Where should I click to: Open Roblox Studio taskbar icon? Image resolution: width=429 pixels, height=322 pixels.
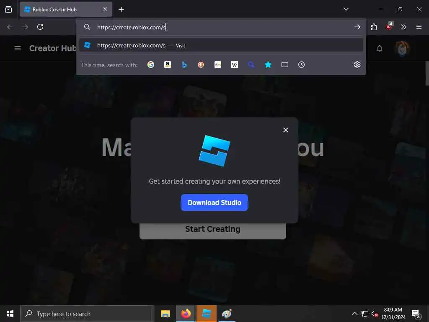207,314
